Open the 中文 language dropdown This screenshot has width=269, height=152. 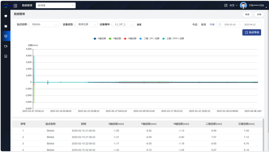[234, 5]
